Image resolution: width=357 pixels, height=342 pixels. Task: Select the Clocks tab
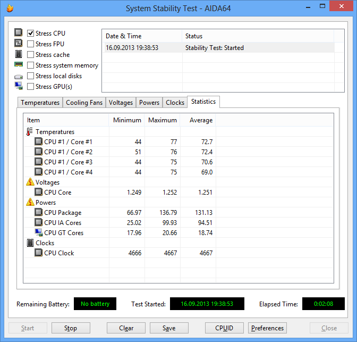pyautogui.click(x=175, y=103)
